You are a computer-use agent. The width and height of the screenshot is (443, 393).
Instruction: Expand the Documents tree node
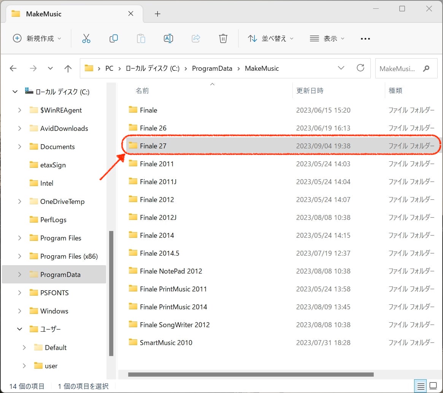[x=19, y=146]
